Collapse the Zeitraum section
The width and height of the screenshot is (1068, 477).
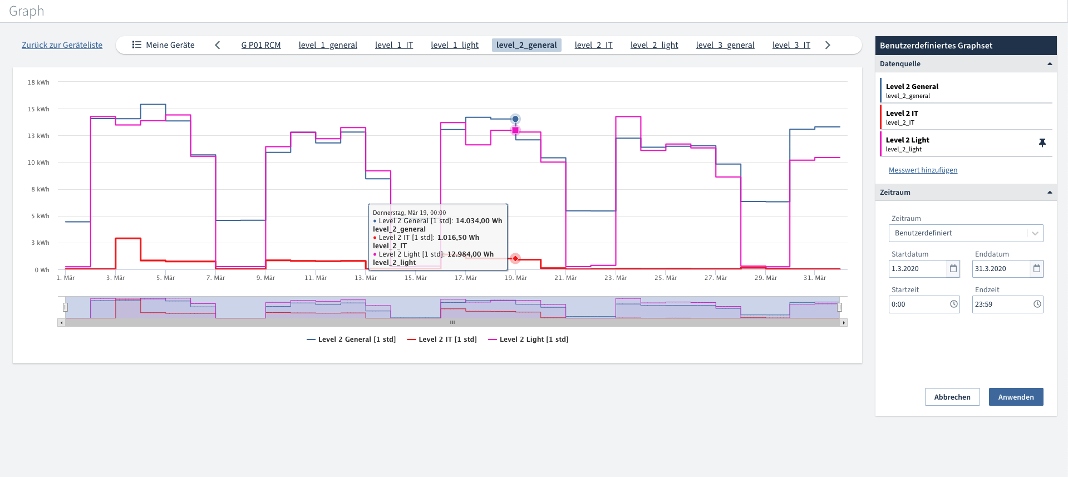coord(1050,193)
